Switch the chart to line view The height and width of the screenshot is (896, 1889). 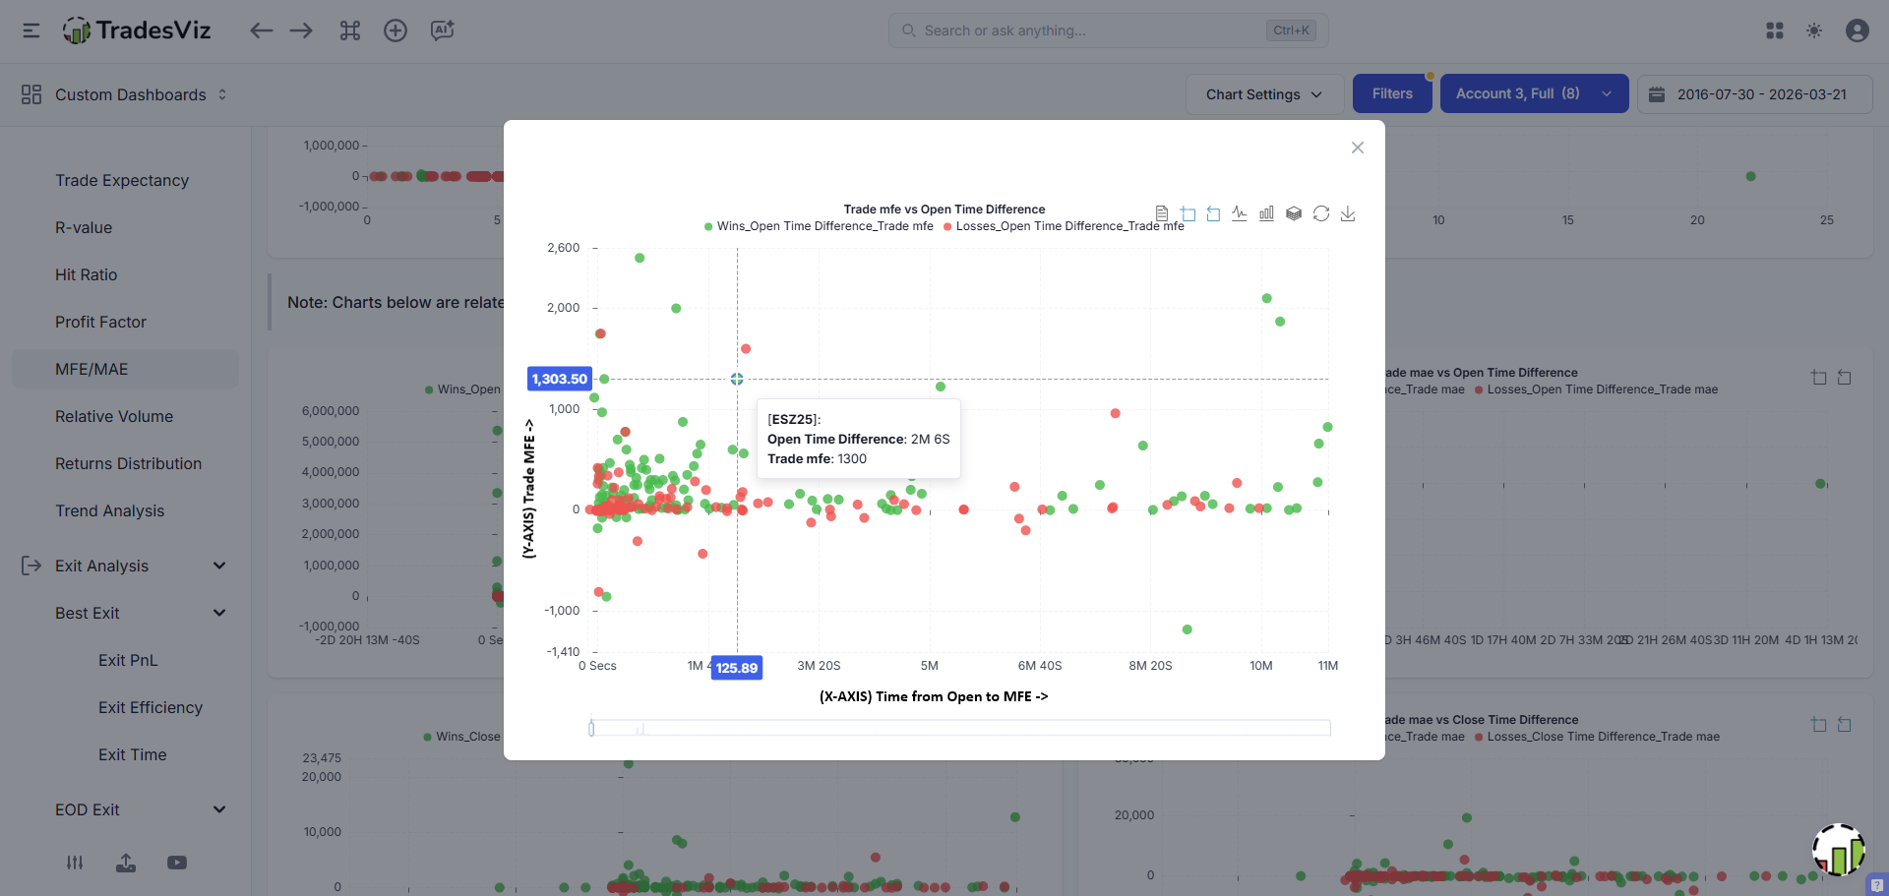coord(1240,213)
